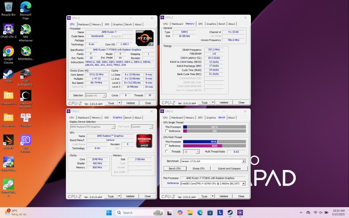This screenshot has height=218, width=349.
Task: Open Microsoft Store from the taskbar
Action: coord(210,213)
